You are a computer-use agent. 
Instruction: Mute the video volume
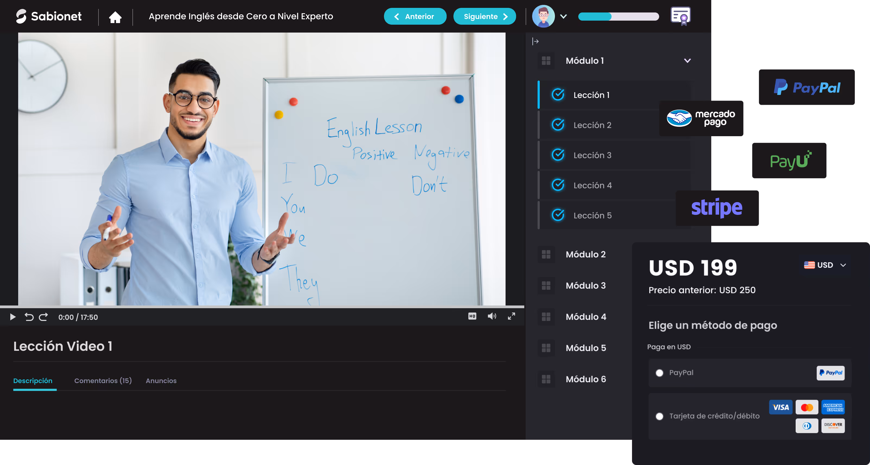click(x=492, y=316)
